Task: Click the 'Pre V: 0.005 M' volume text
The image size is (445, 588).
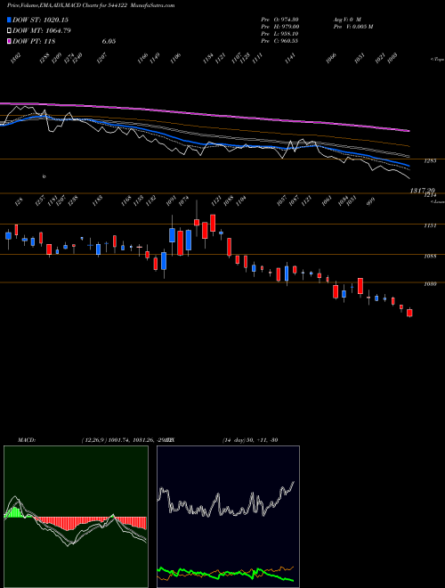Action: [352, 27]
